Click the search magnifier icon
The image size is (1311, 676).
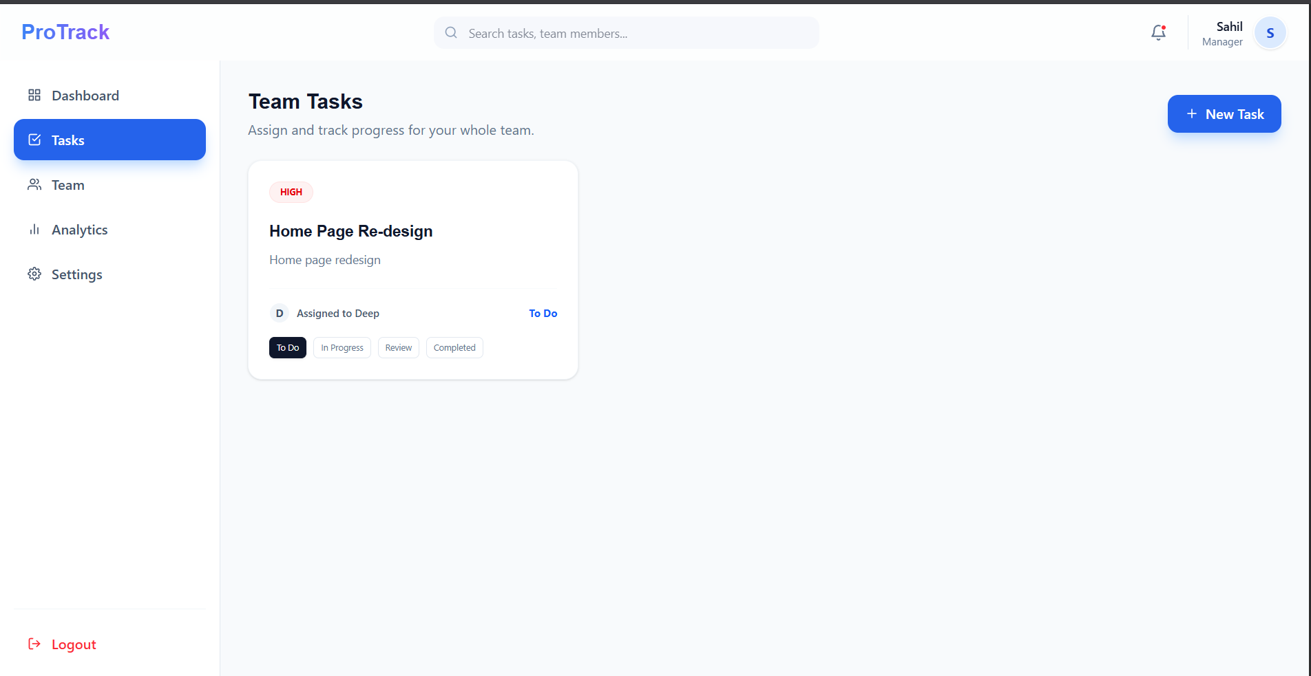pyautogui.click(x=451, y=32)
